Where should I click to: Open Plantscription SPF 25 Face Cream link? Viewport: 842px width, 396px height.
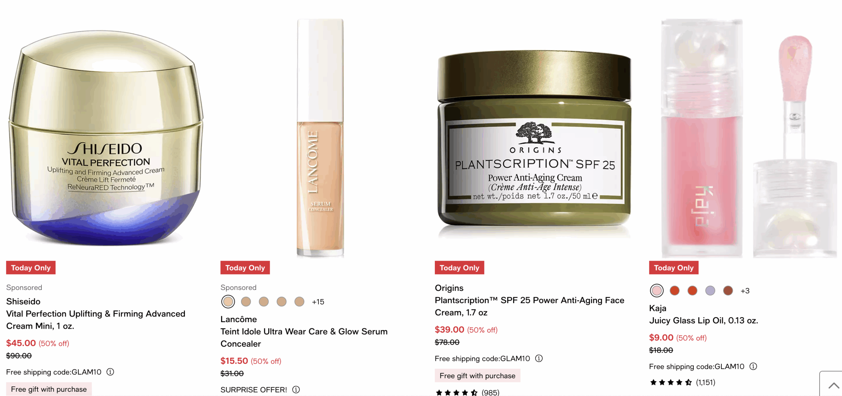click(x=529, y=306)
